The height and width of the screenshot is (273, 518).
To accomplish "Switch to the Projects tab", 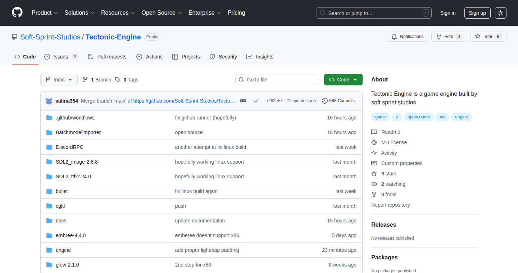I will point(186,57).
